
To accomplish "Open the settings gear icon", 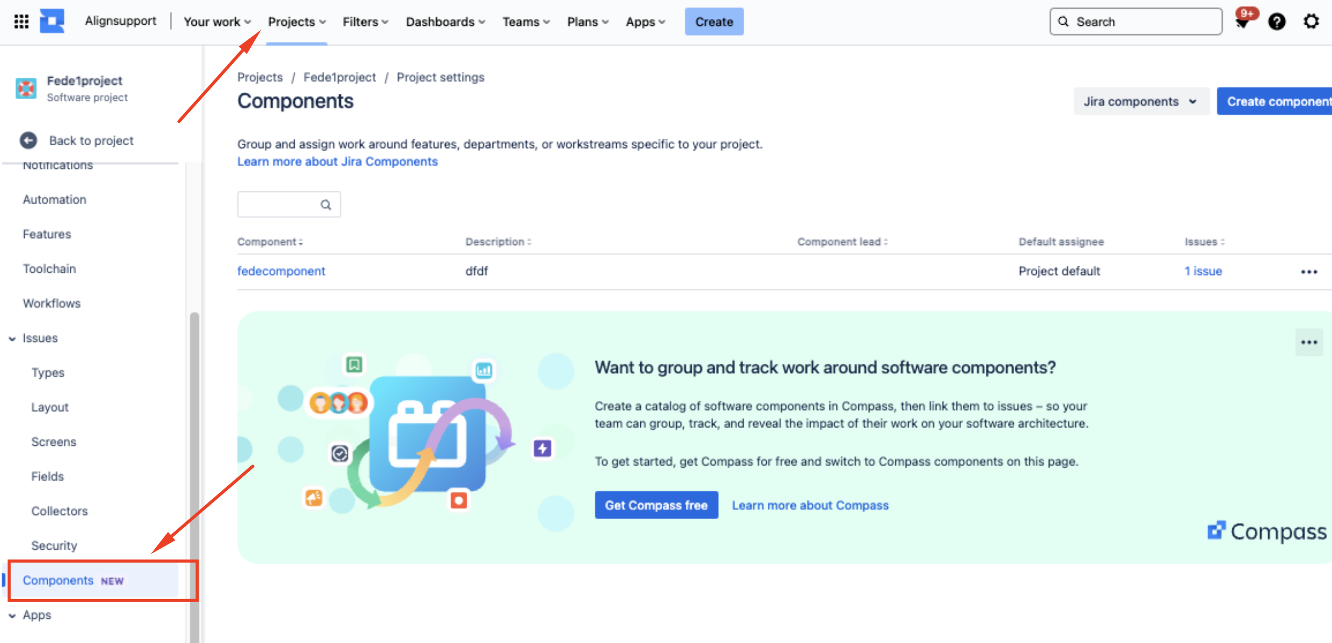I will pyautogui.click(x=1311, y=22).
